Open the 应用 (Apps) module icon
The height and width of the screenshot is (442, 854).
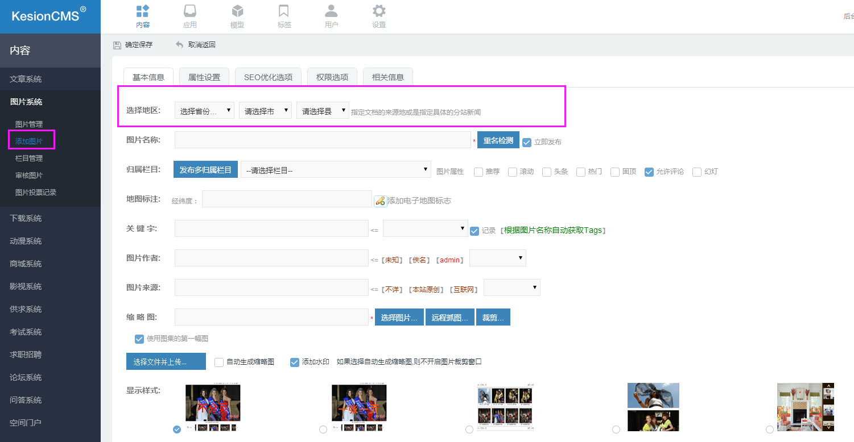190,11
